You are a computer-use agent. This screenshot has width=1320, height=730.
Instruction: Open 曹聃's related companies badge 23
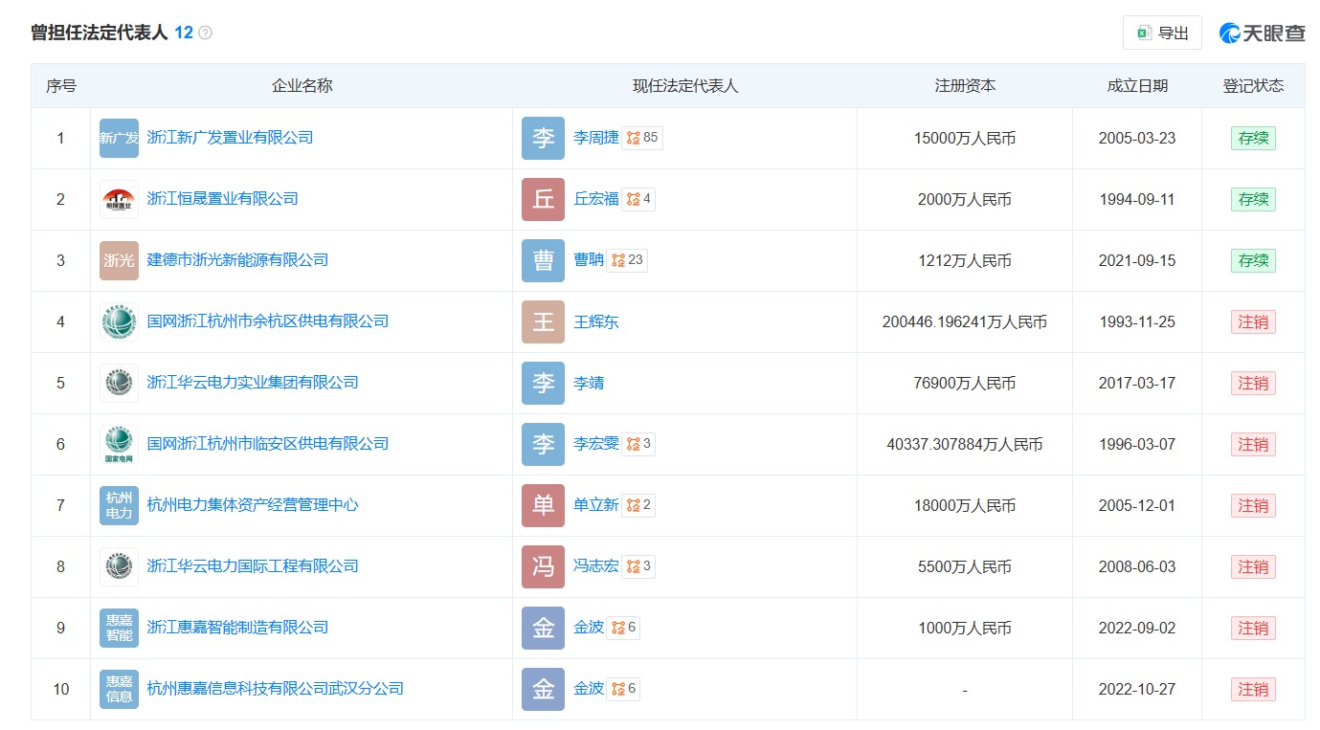[627, 260]
